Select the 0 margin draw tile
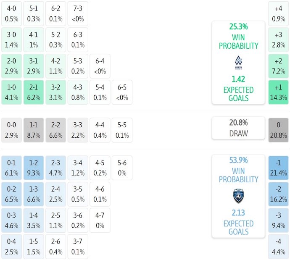Image resolution: width=290 pixels, height=260 pixels. coord(278,130)
